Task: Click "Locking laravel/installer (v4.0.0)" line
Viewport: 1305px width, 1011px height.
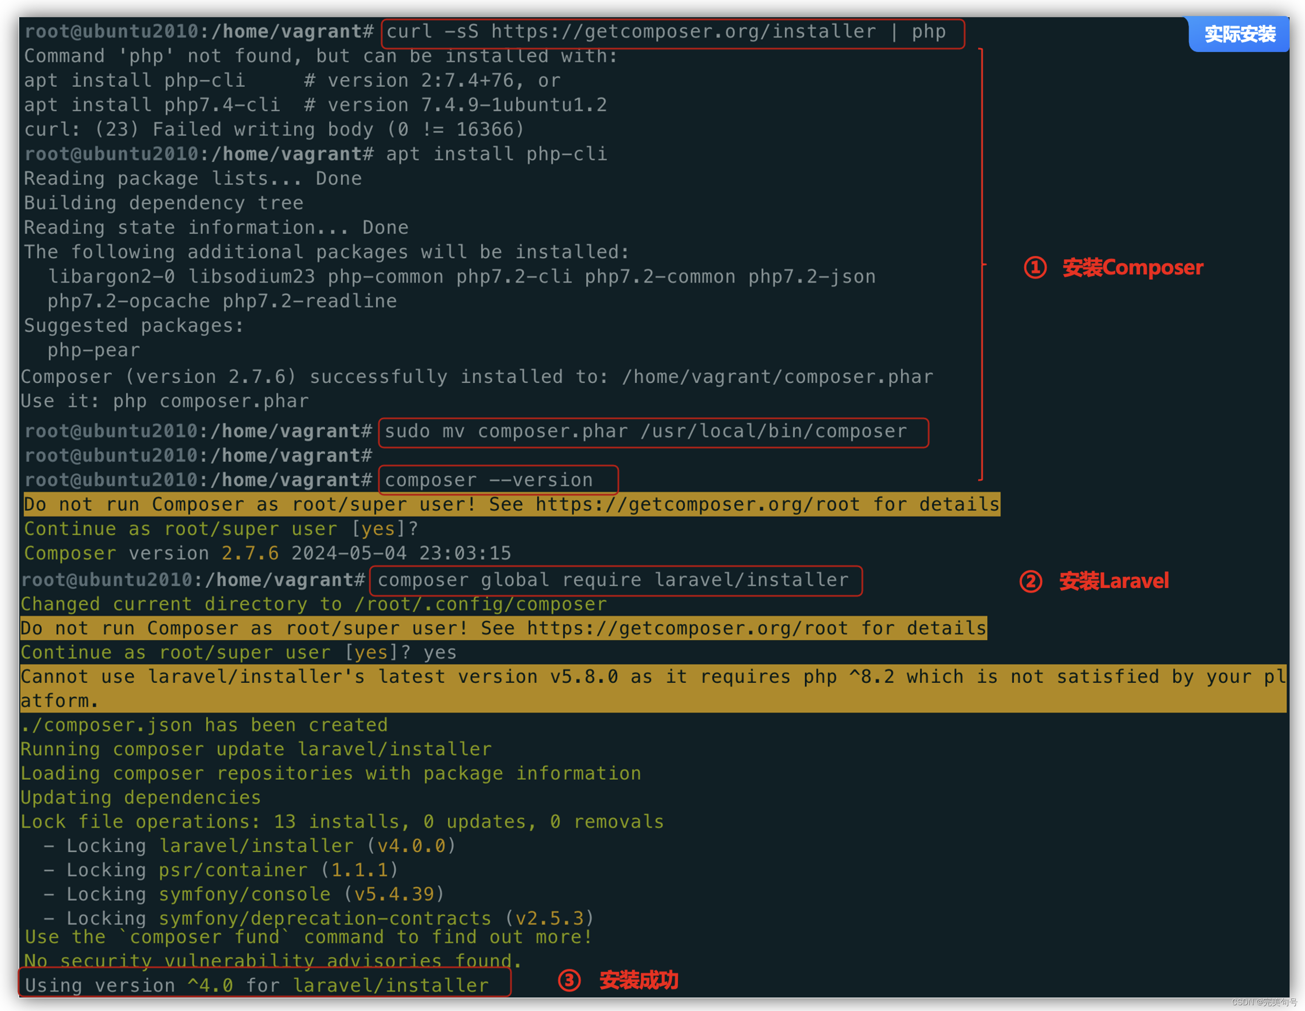Action: point(250,846)
